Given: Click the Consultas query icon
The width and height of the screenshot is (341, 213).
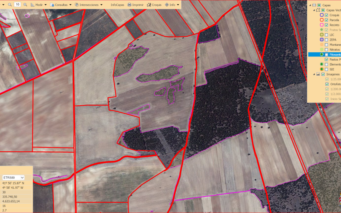Looking at the screenshot, I should tap(52, 5).
